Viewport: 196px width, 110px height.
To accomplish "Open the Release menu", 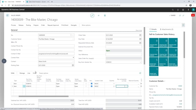I will tap(21, 25).
